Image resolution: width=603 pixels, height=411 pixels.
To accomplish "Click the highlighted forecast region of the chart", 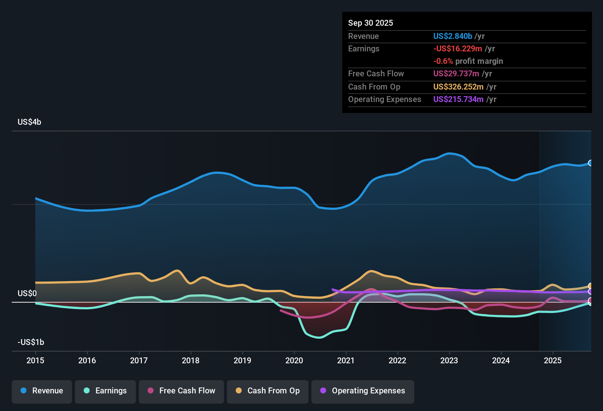I will coord(566,239).
